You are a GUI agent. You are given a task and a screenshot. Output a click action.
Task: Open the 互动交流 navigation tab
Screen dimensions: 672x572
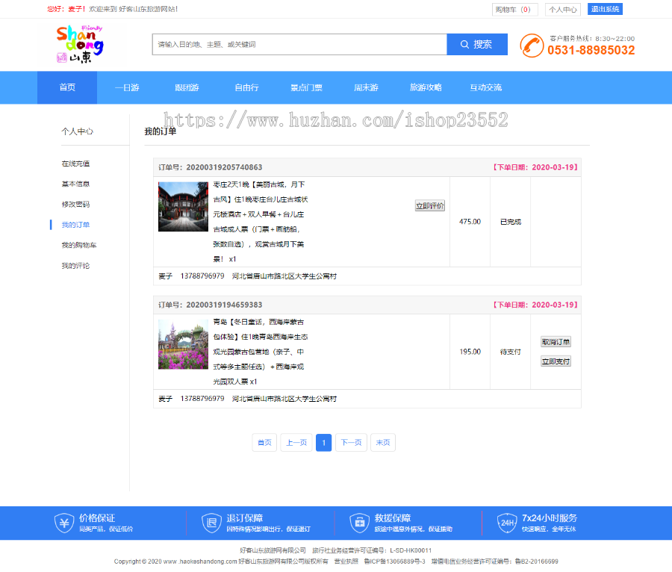pyautogui.click(x=485, y=87)
